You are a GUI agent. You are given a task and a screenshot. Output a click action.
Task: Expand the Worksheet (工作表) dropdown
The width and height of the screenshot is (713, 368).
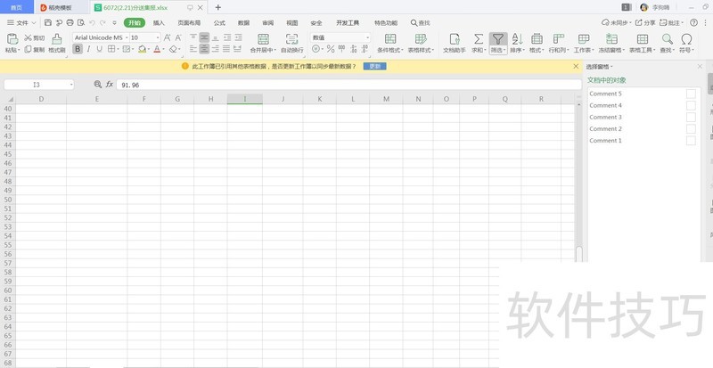coord(592,50)
